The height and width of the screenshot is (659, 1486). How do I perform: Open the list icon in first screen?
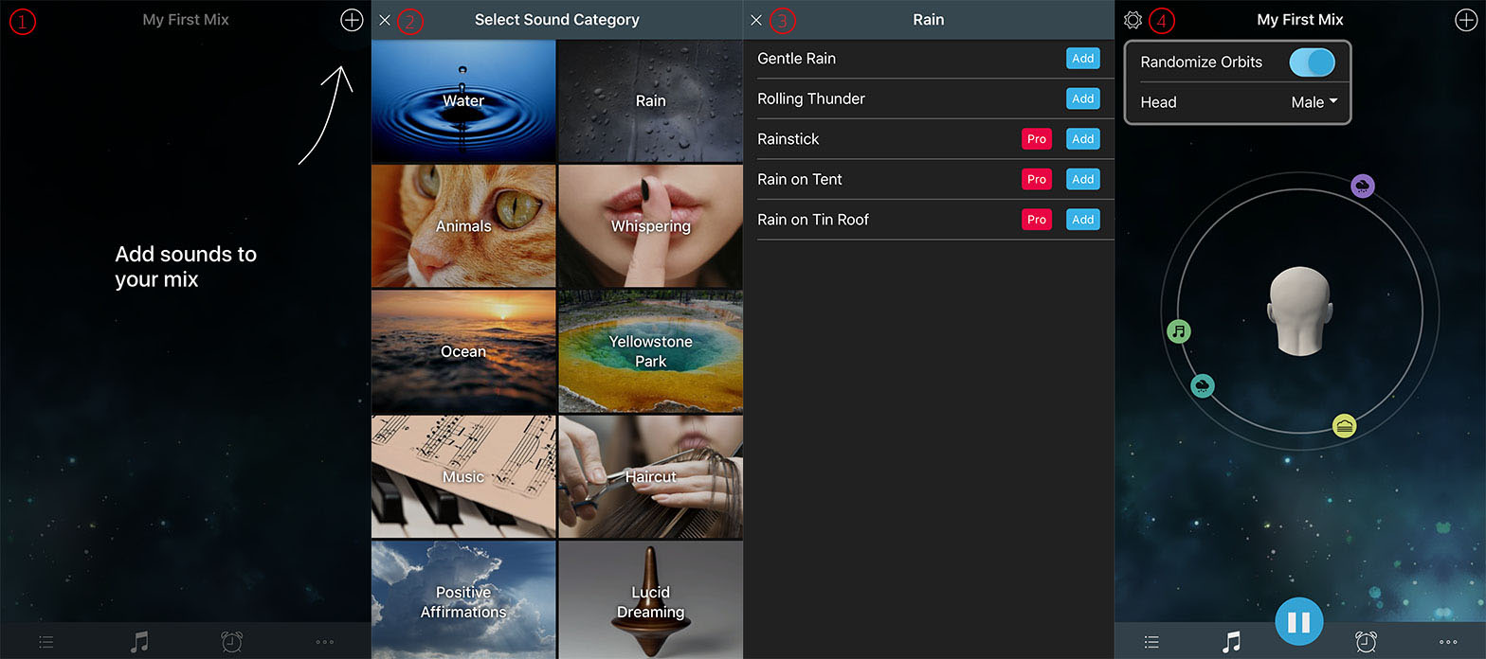click(45, 642)
